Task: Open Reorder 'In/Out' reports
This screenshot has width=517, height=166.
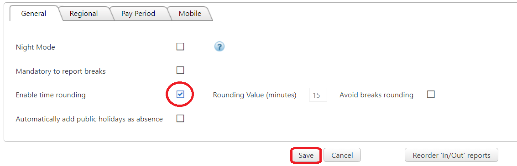Action: coord(451,155)
